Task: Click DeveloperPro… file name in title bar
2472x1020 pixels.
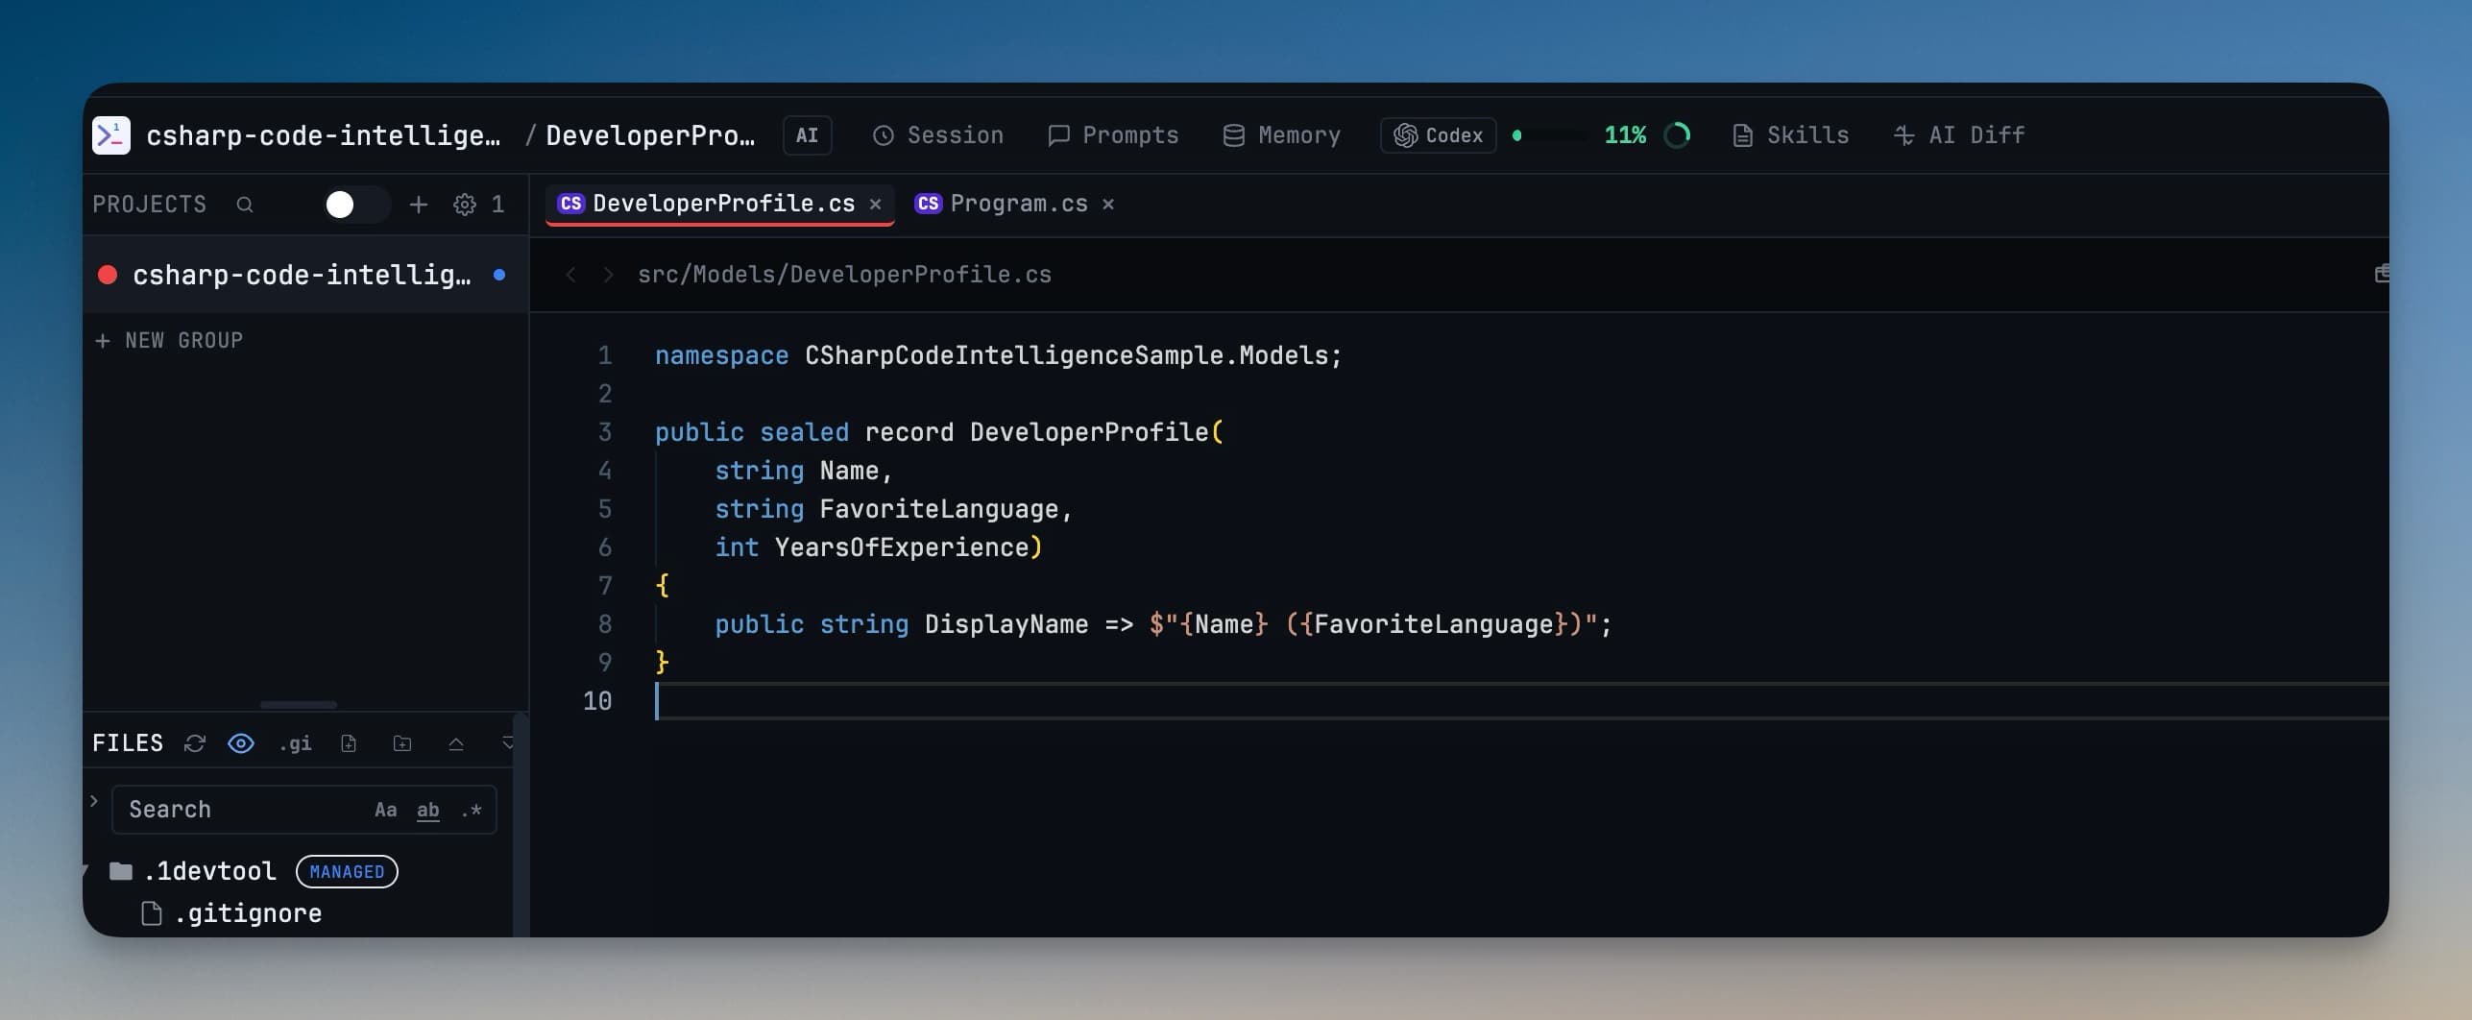Action: coord(650,135)
